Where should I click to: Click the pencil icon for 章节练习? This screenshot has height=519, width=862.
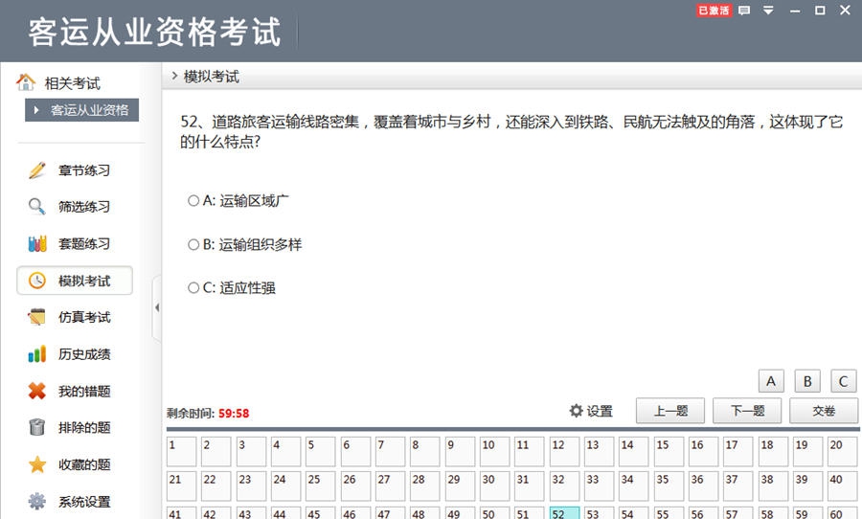pos(37,170)
